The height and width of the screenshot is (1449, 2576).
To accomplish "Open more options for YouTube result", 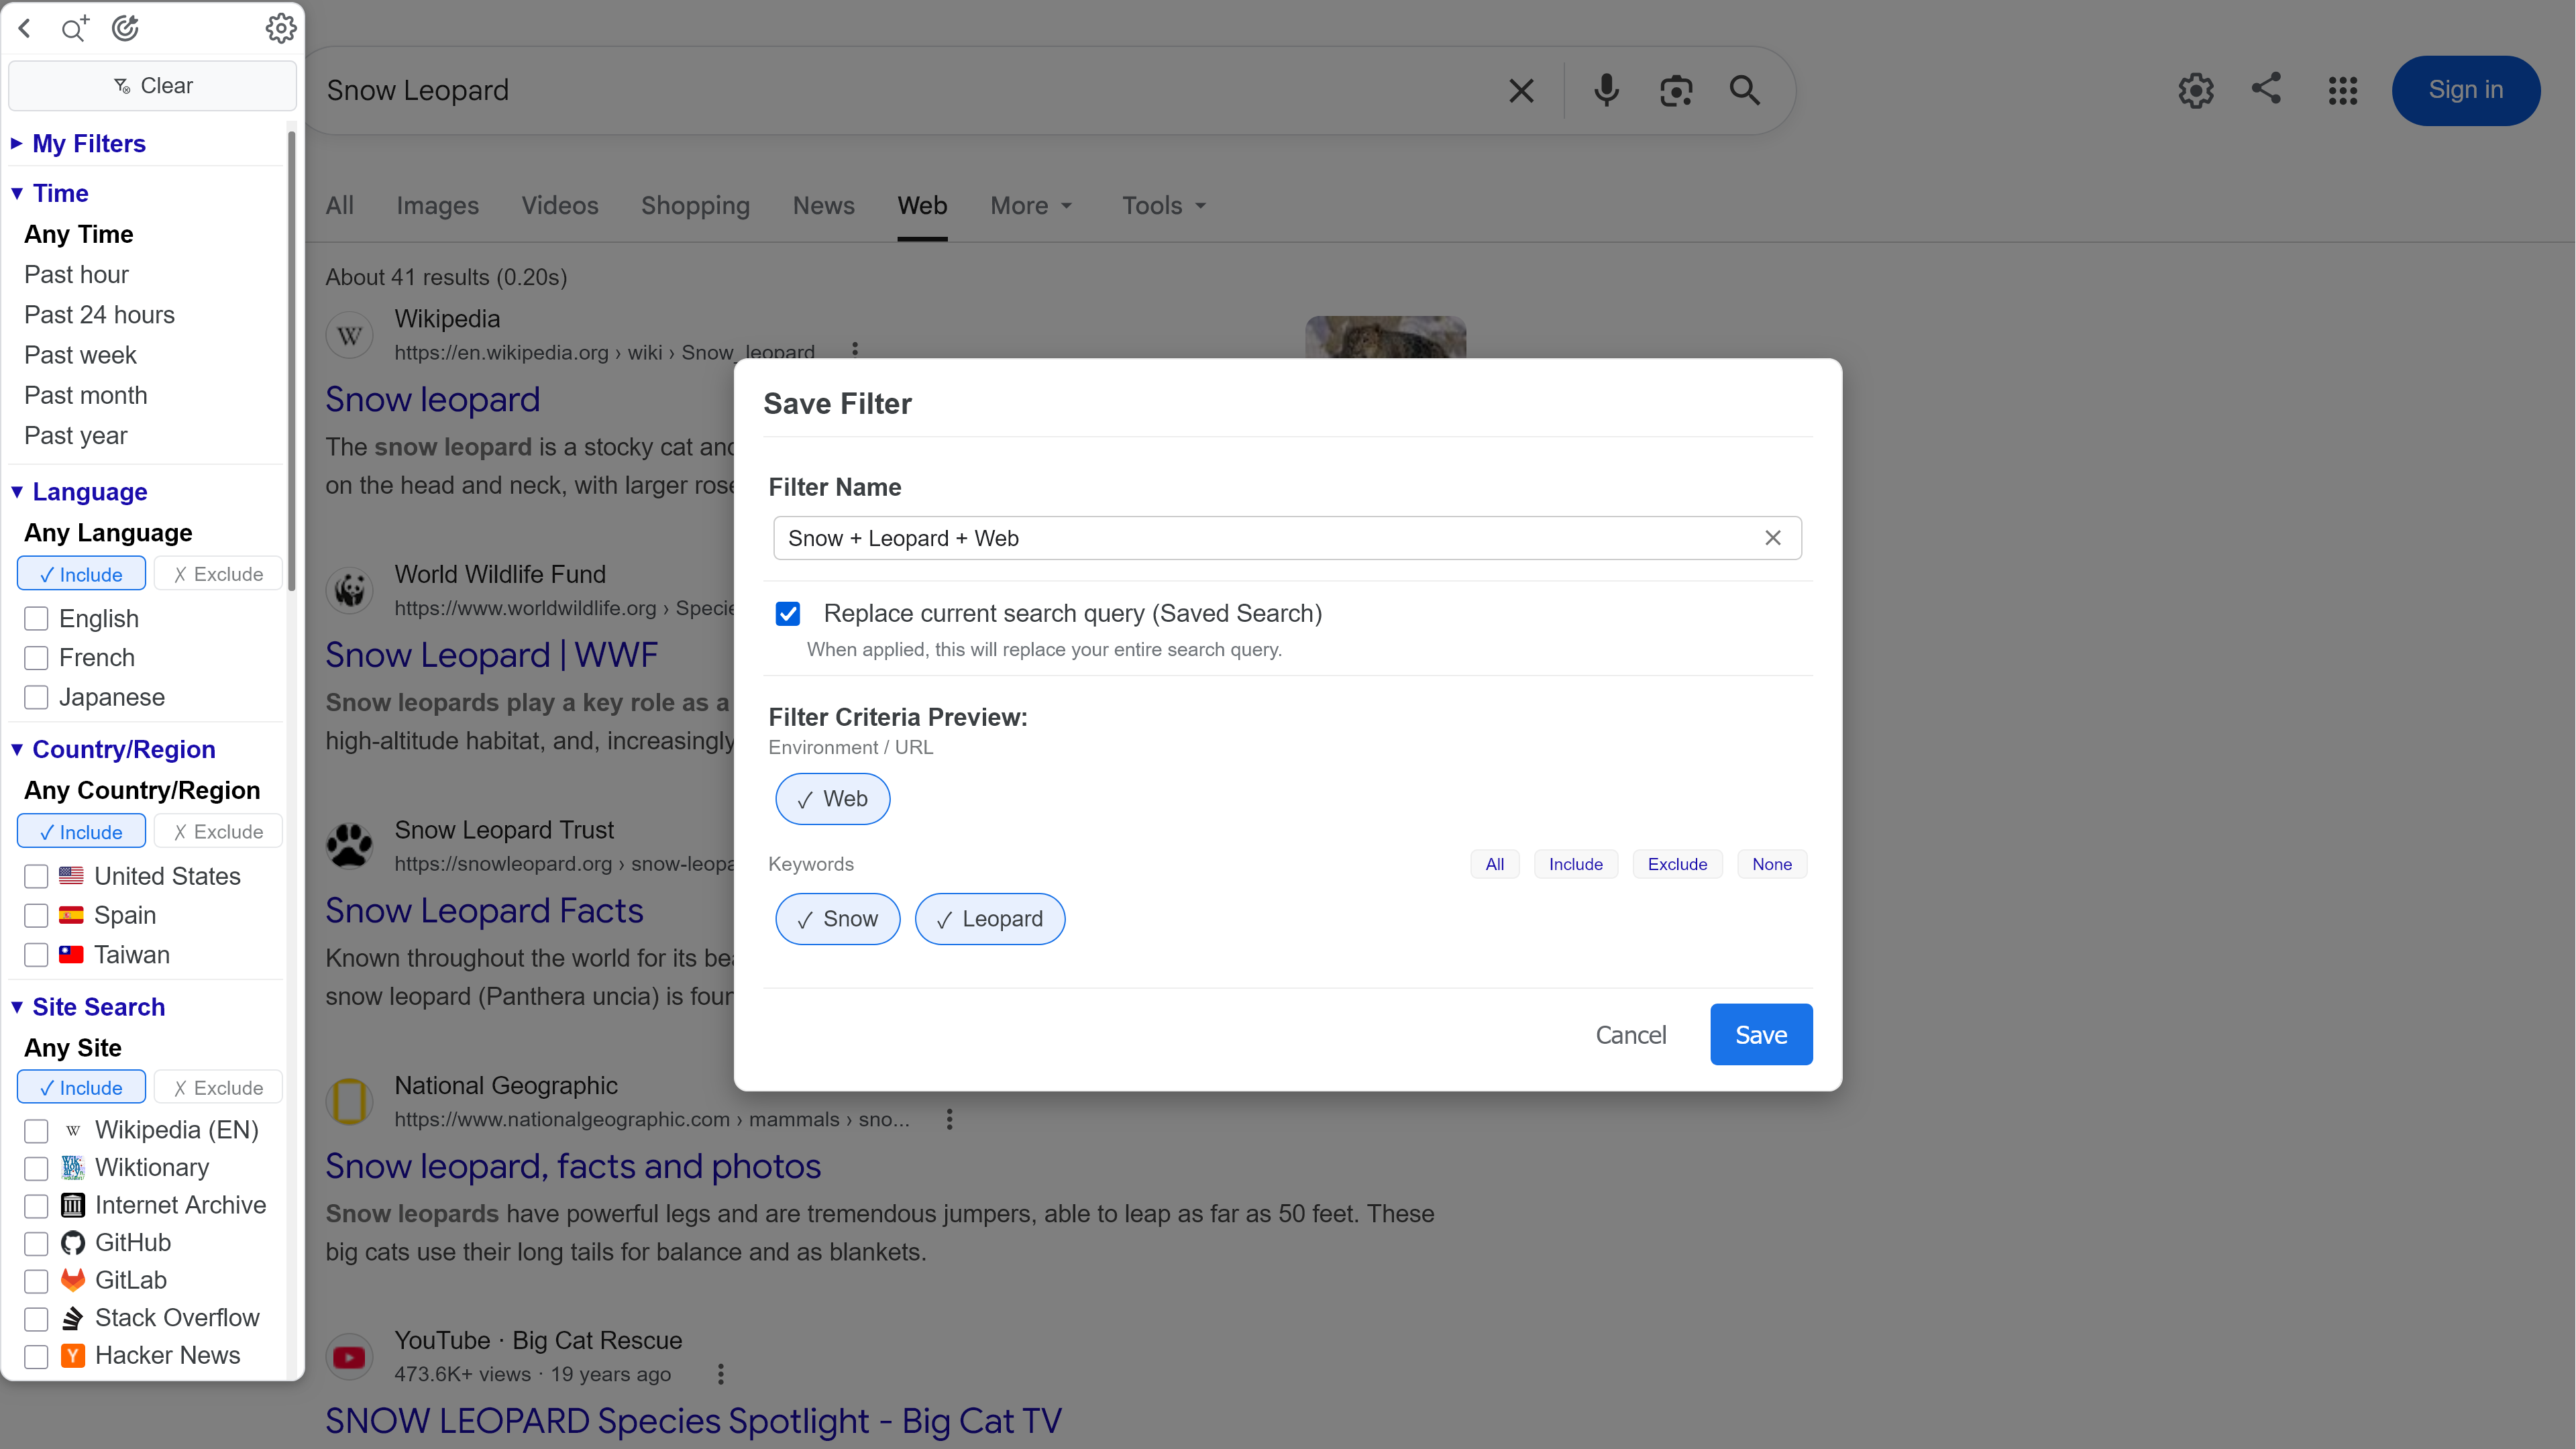I will point(721,1374).
